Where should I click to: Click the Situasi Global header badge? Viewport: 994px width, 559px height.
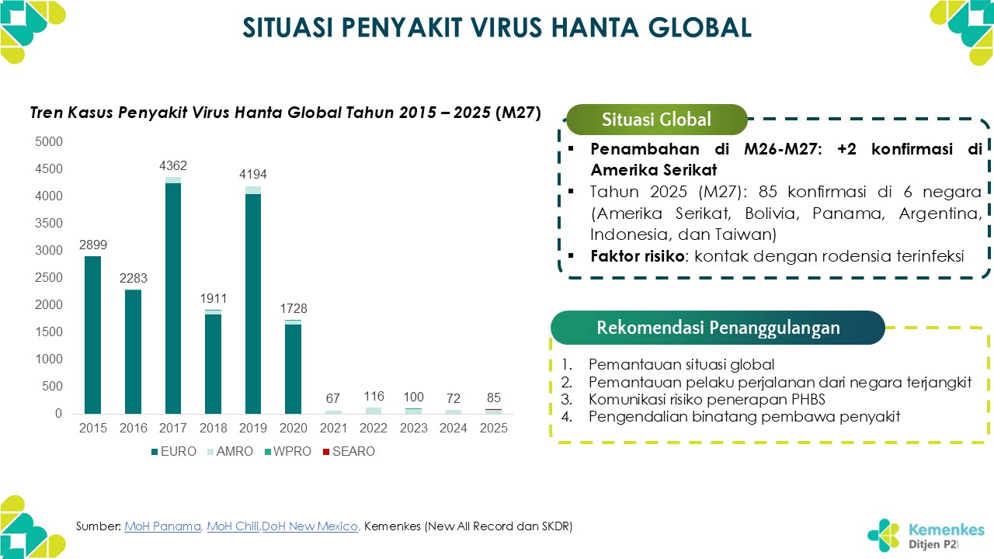[x=656, y=120]
